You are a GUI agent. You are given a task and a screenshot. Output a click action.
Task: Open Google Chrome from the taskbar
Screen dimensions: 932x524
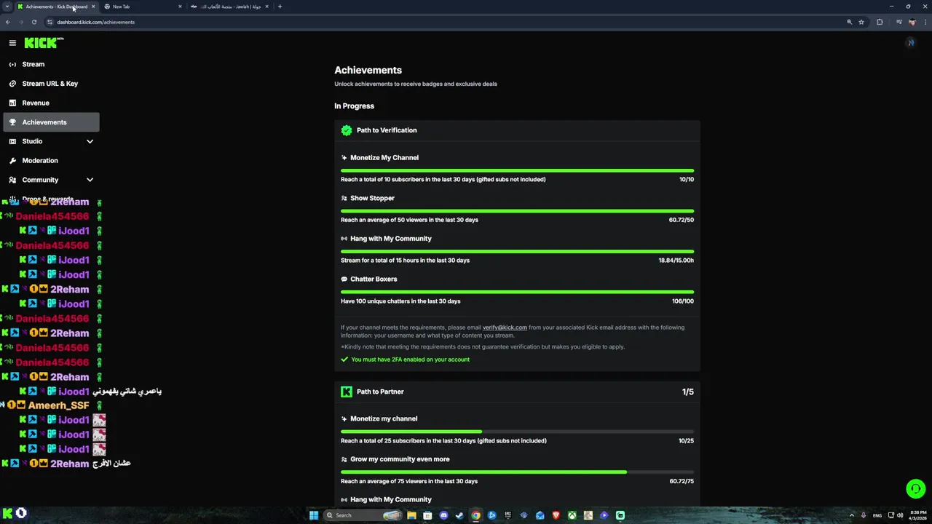(475, 515)
